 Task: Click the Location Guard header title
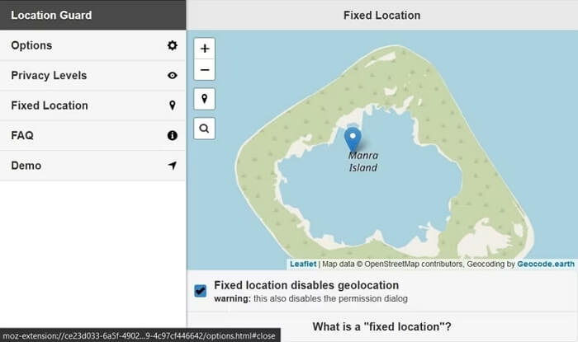click(51, 15)
